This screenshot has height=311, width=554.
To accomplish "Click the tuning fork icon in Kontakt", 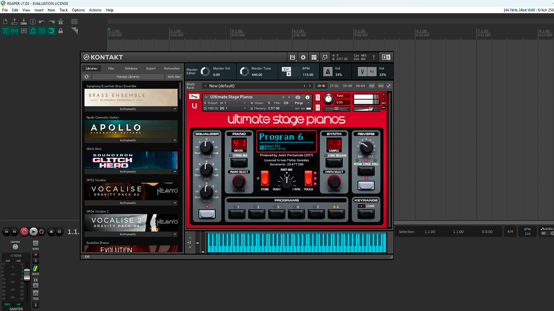I will (x=362, y=72).
